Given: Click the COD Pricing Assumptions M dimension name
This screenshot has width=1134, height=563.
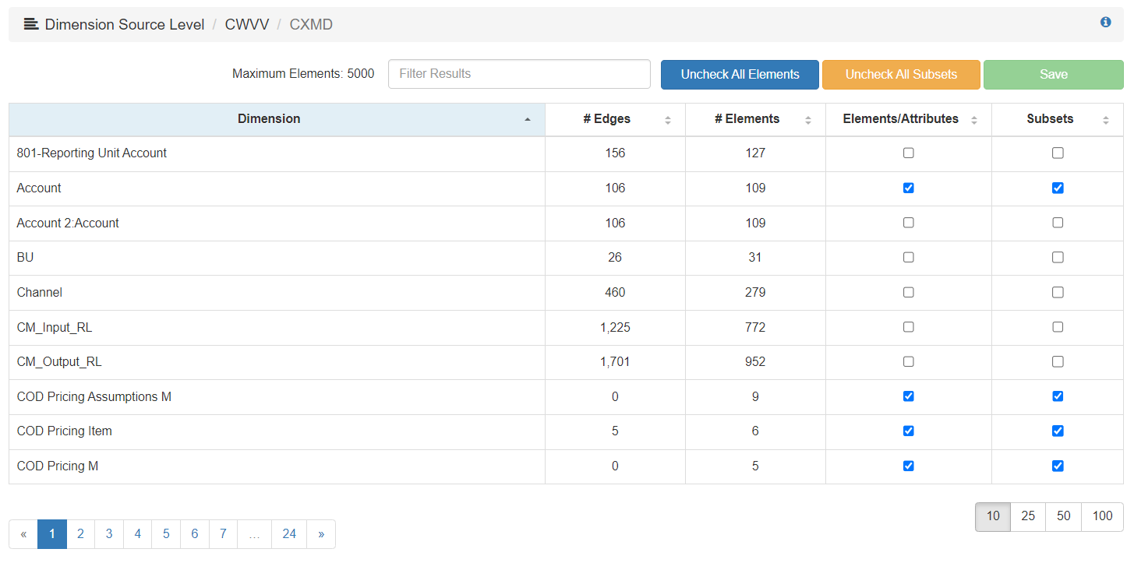Looking at the screenshot, I should pyautogui.click(x=94, y=396).
